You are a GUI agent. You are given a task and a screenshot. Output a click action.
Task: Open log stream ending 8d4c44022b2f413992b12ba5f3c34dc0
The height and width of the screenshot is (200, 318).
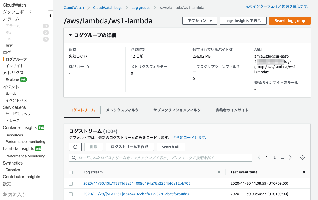tap(136, 194)
